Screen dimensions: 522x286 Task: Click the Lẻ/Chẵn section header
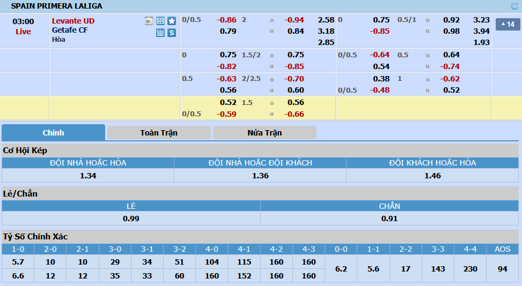(x=260, y=194)
